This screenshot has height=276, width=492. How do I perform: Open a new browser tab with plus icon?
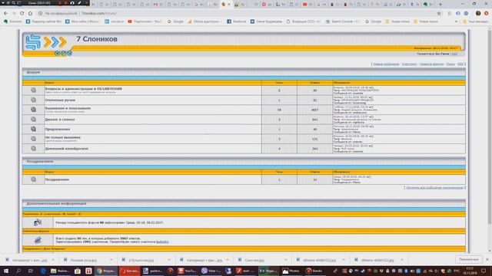click(440, 5)
